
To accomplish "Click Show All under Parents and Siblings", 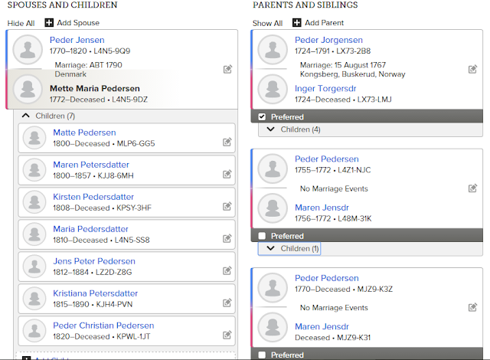I will (x=267, y=24).
